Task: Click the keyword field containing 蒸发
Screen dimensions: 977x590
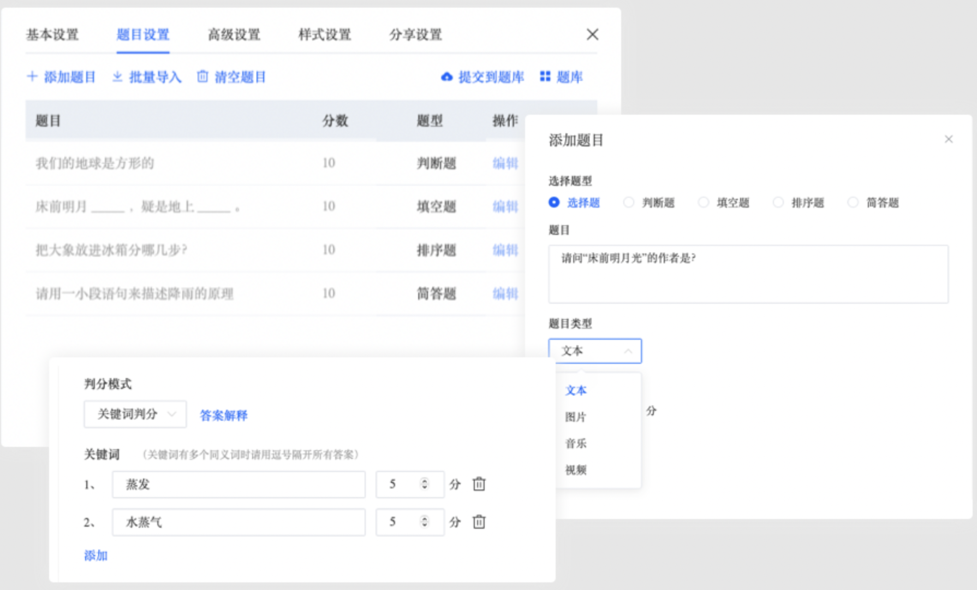Action: (x=239, y=485)
